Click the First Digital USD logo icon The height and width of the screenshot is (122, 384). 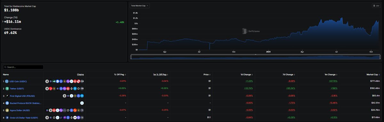(x=7, y=96)
